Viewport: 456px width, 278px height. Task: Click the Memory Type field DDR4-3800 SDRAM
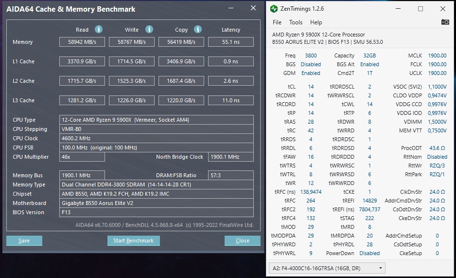[157, 185]
